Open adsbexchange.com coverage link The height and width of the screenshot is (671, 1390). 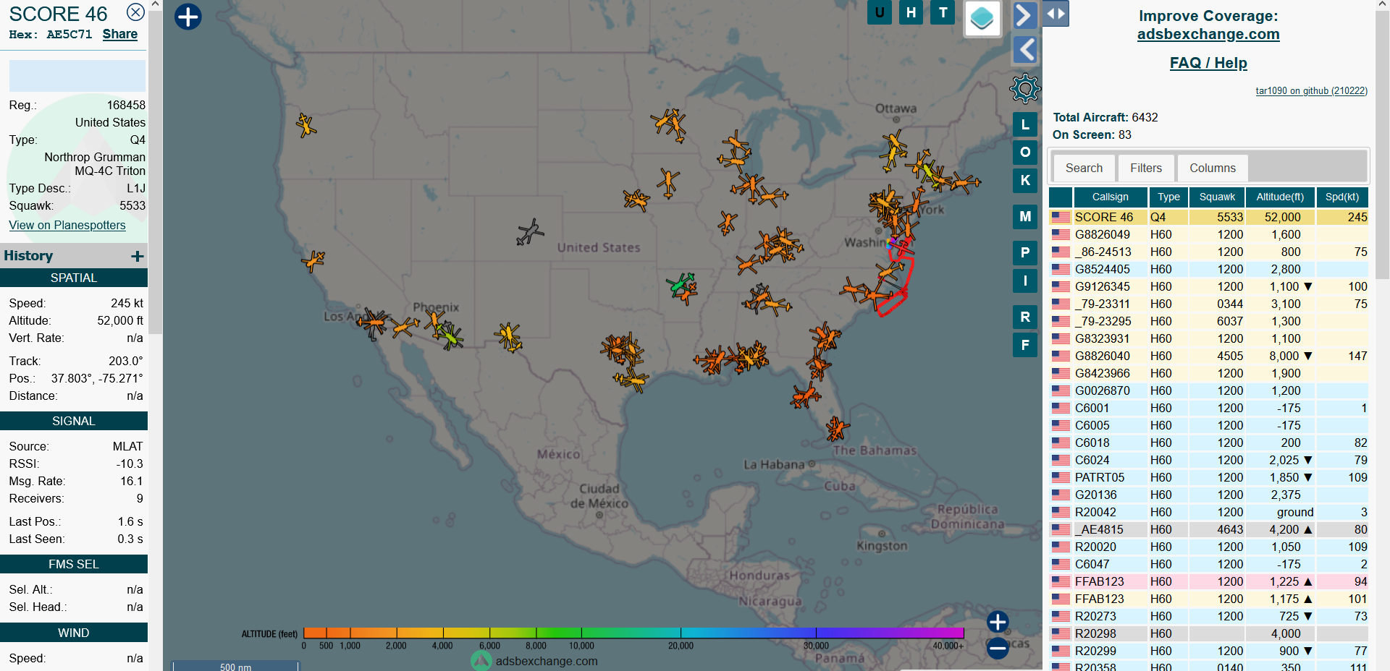coord(1208,34)
